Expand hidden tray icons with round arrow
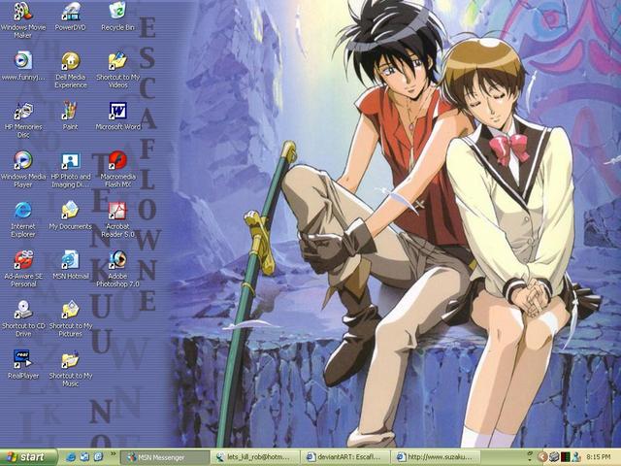 tap(542, 457)
